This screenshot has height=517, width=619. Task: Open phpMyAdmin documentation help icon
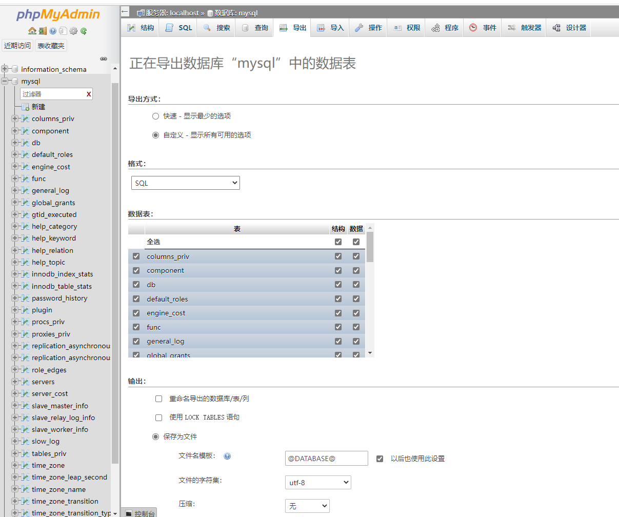(x=53, y=31)
